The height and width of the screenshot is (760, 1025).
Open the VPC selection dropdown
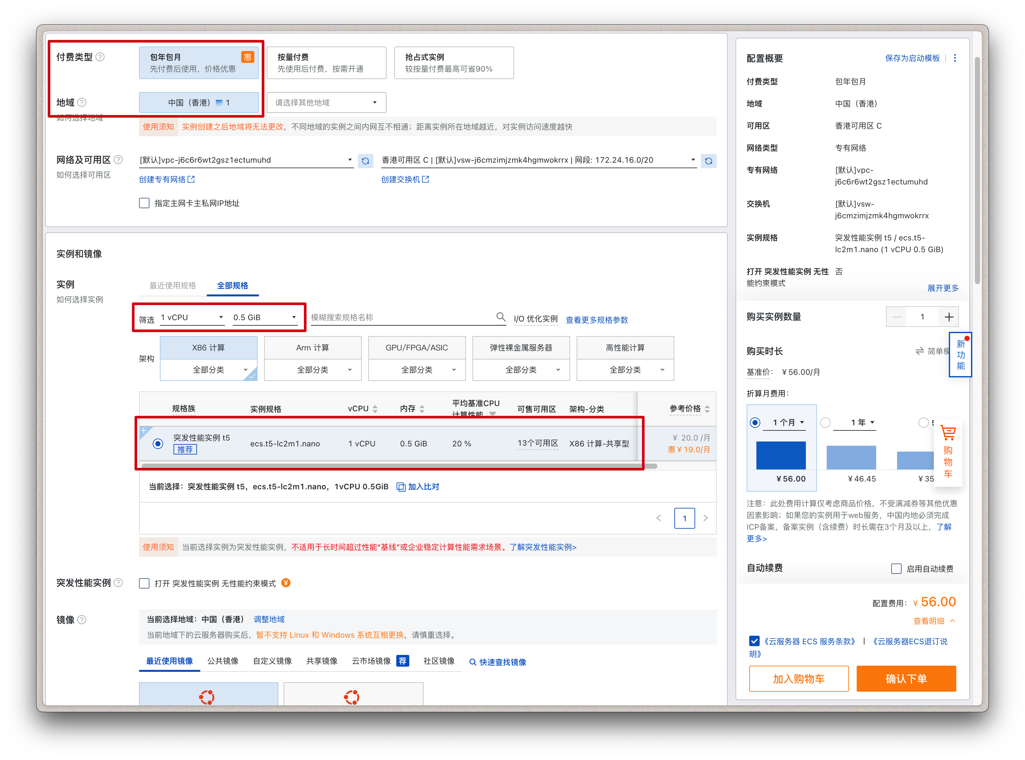[x=246, y=160]
